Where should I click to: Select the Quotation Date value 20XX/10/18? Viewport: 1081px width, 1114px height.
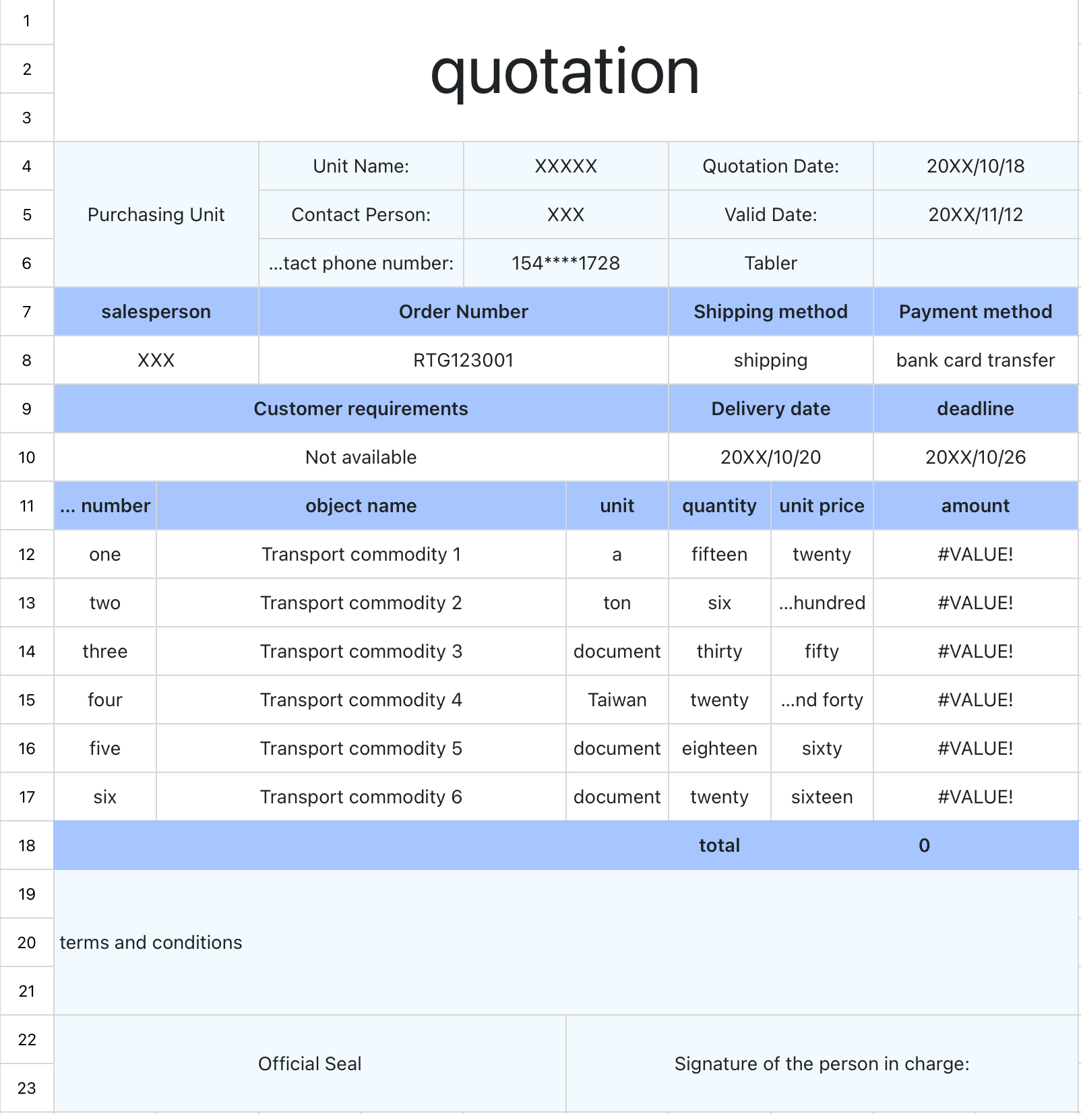[976, 166]
